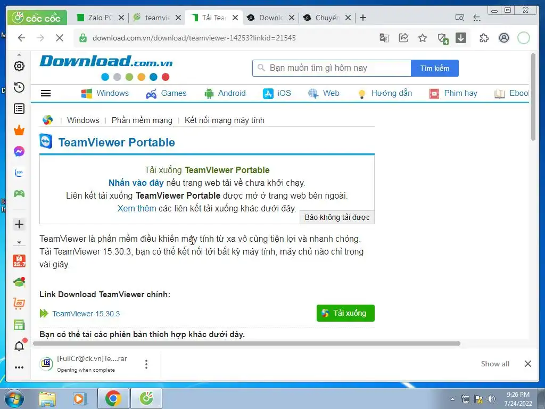This screenshot has width=545, height=409.
Task: Click the tab search icon in title bar
Action: pyautogui.click(x=459, y=18)
